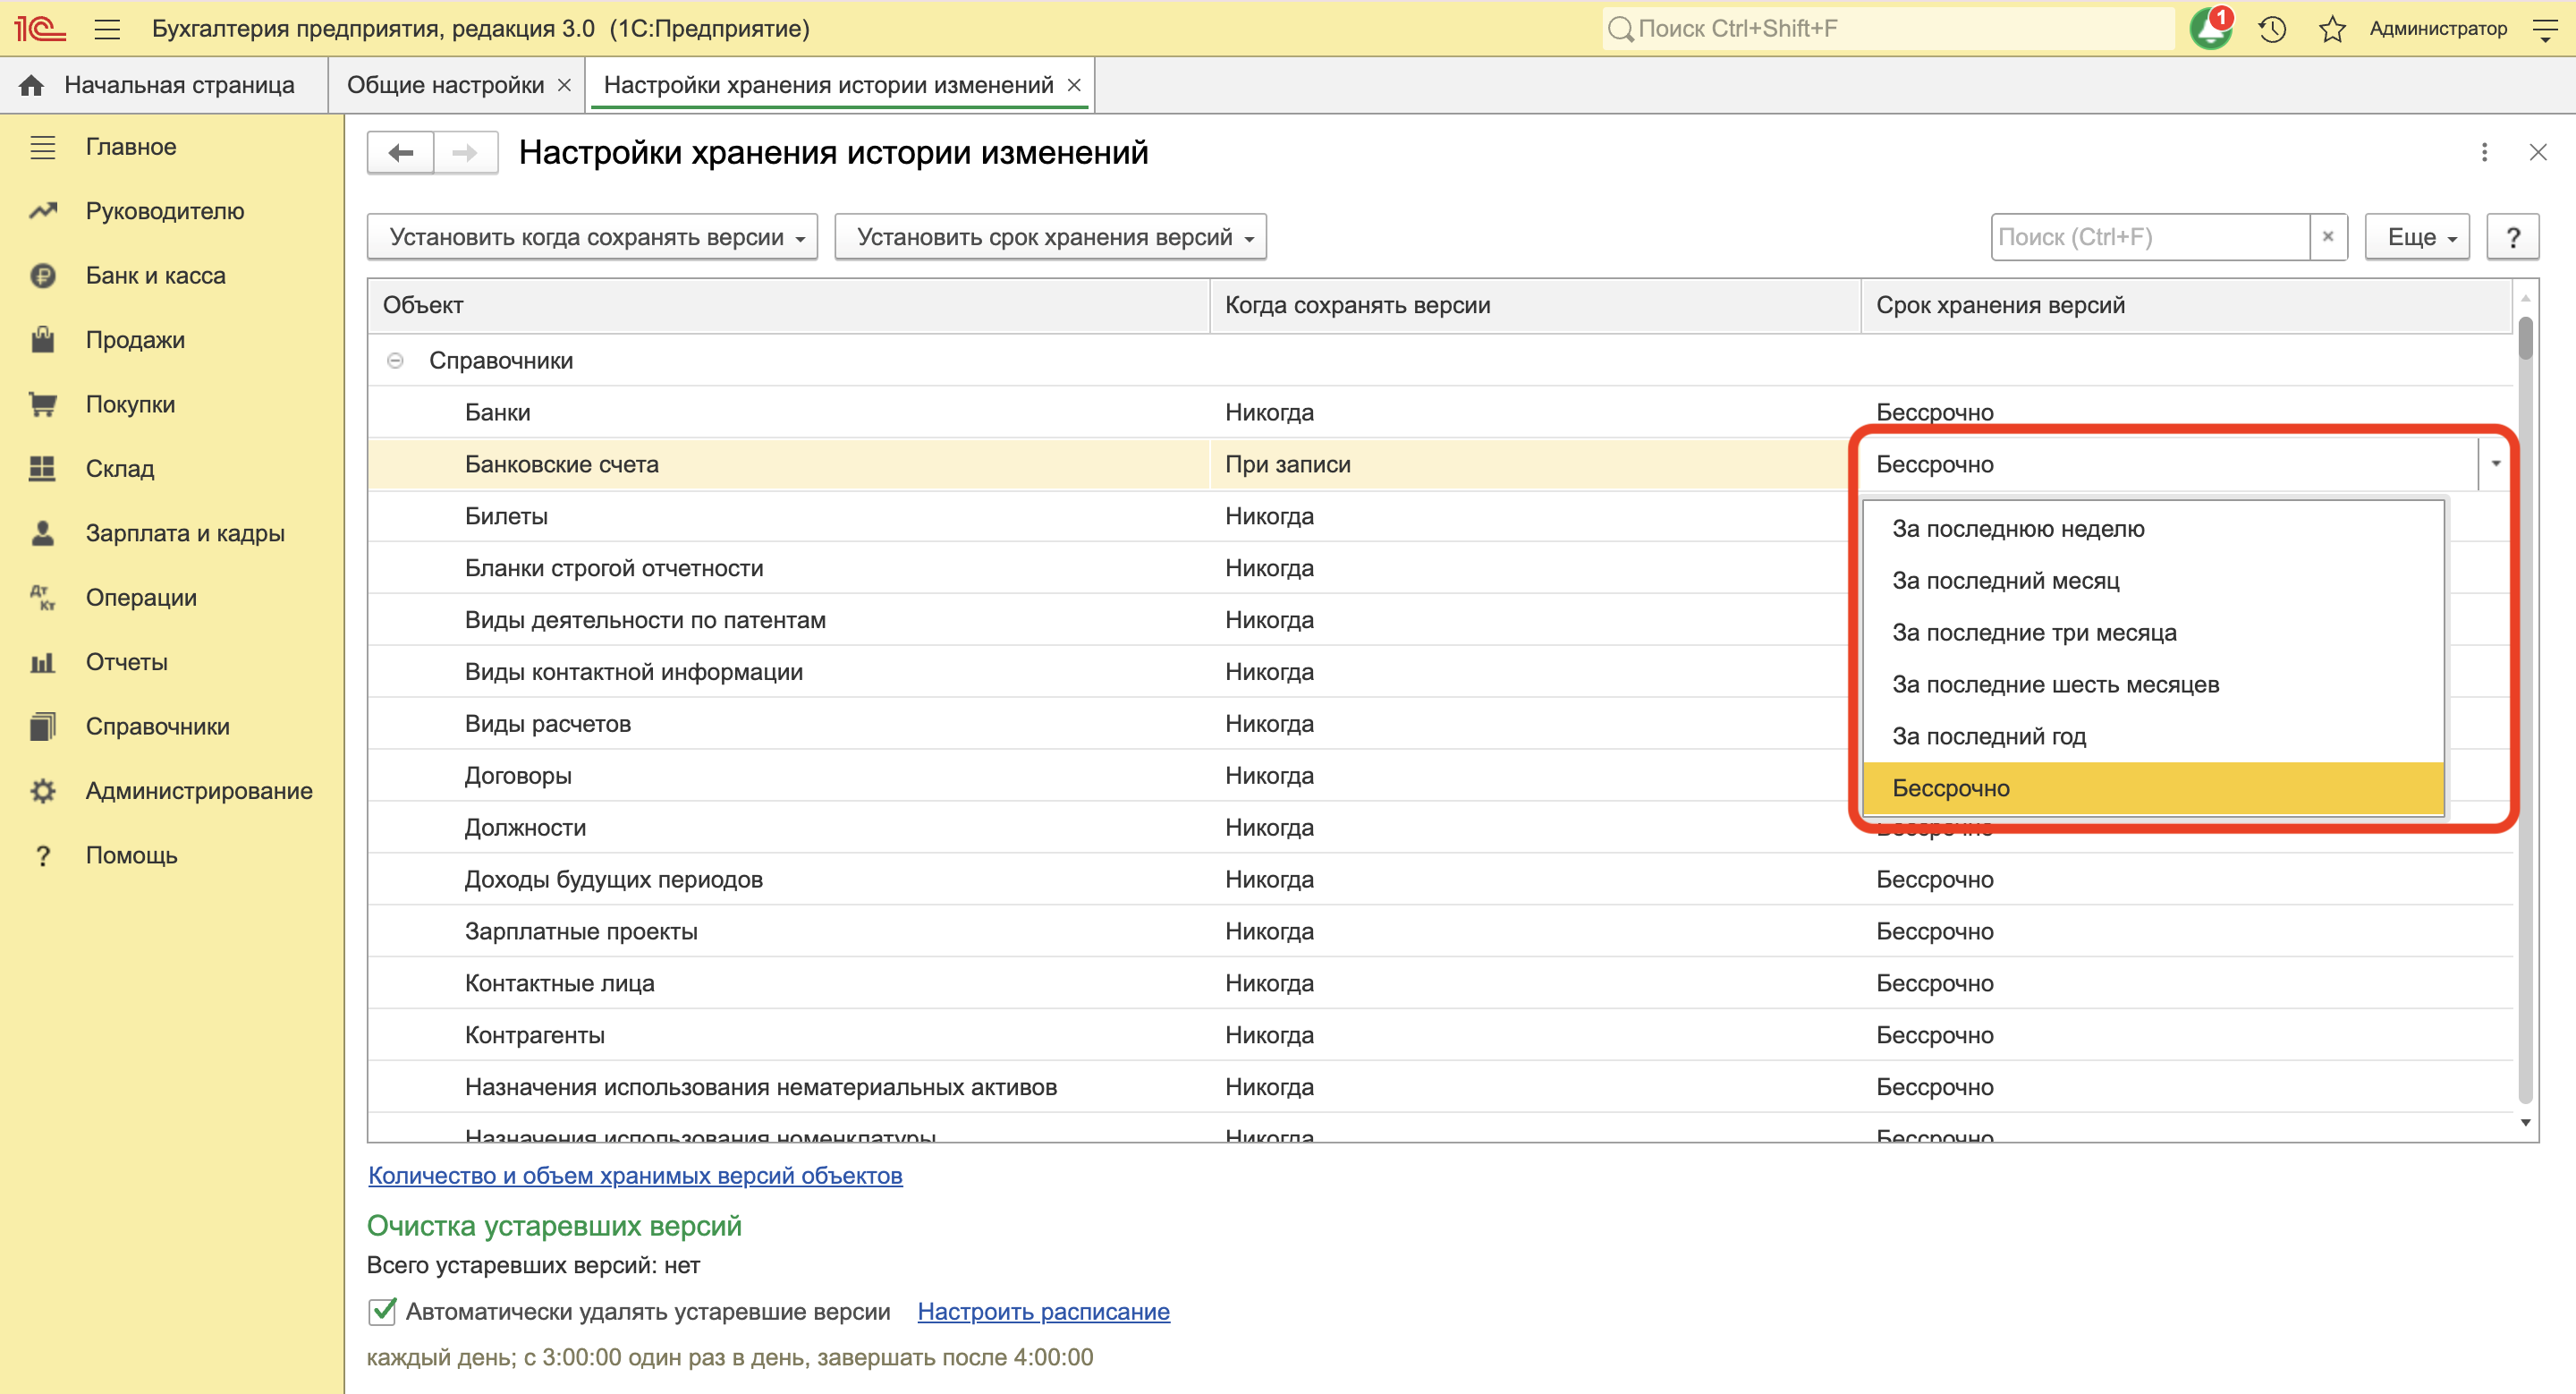Open Банк и касса section

(x=155, y=275)
